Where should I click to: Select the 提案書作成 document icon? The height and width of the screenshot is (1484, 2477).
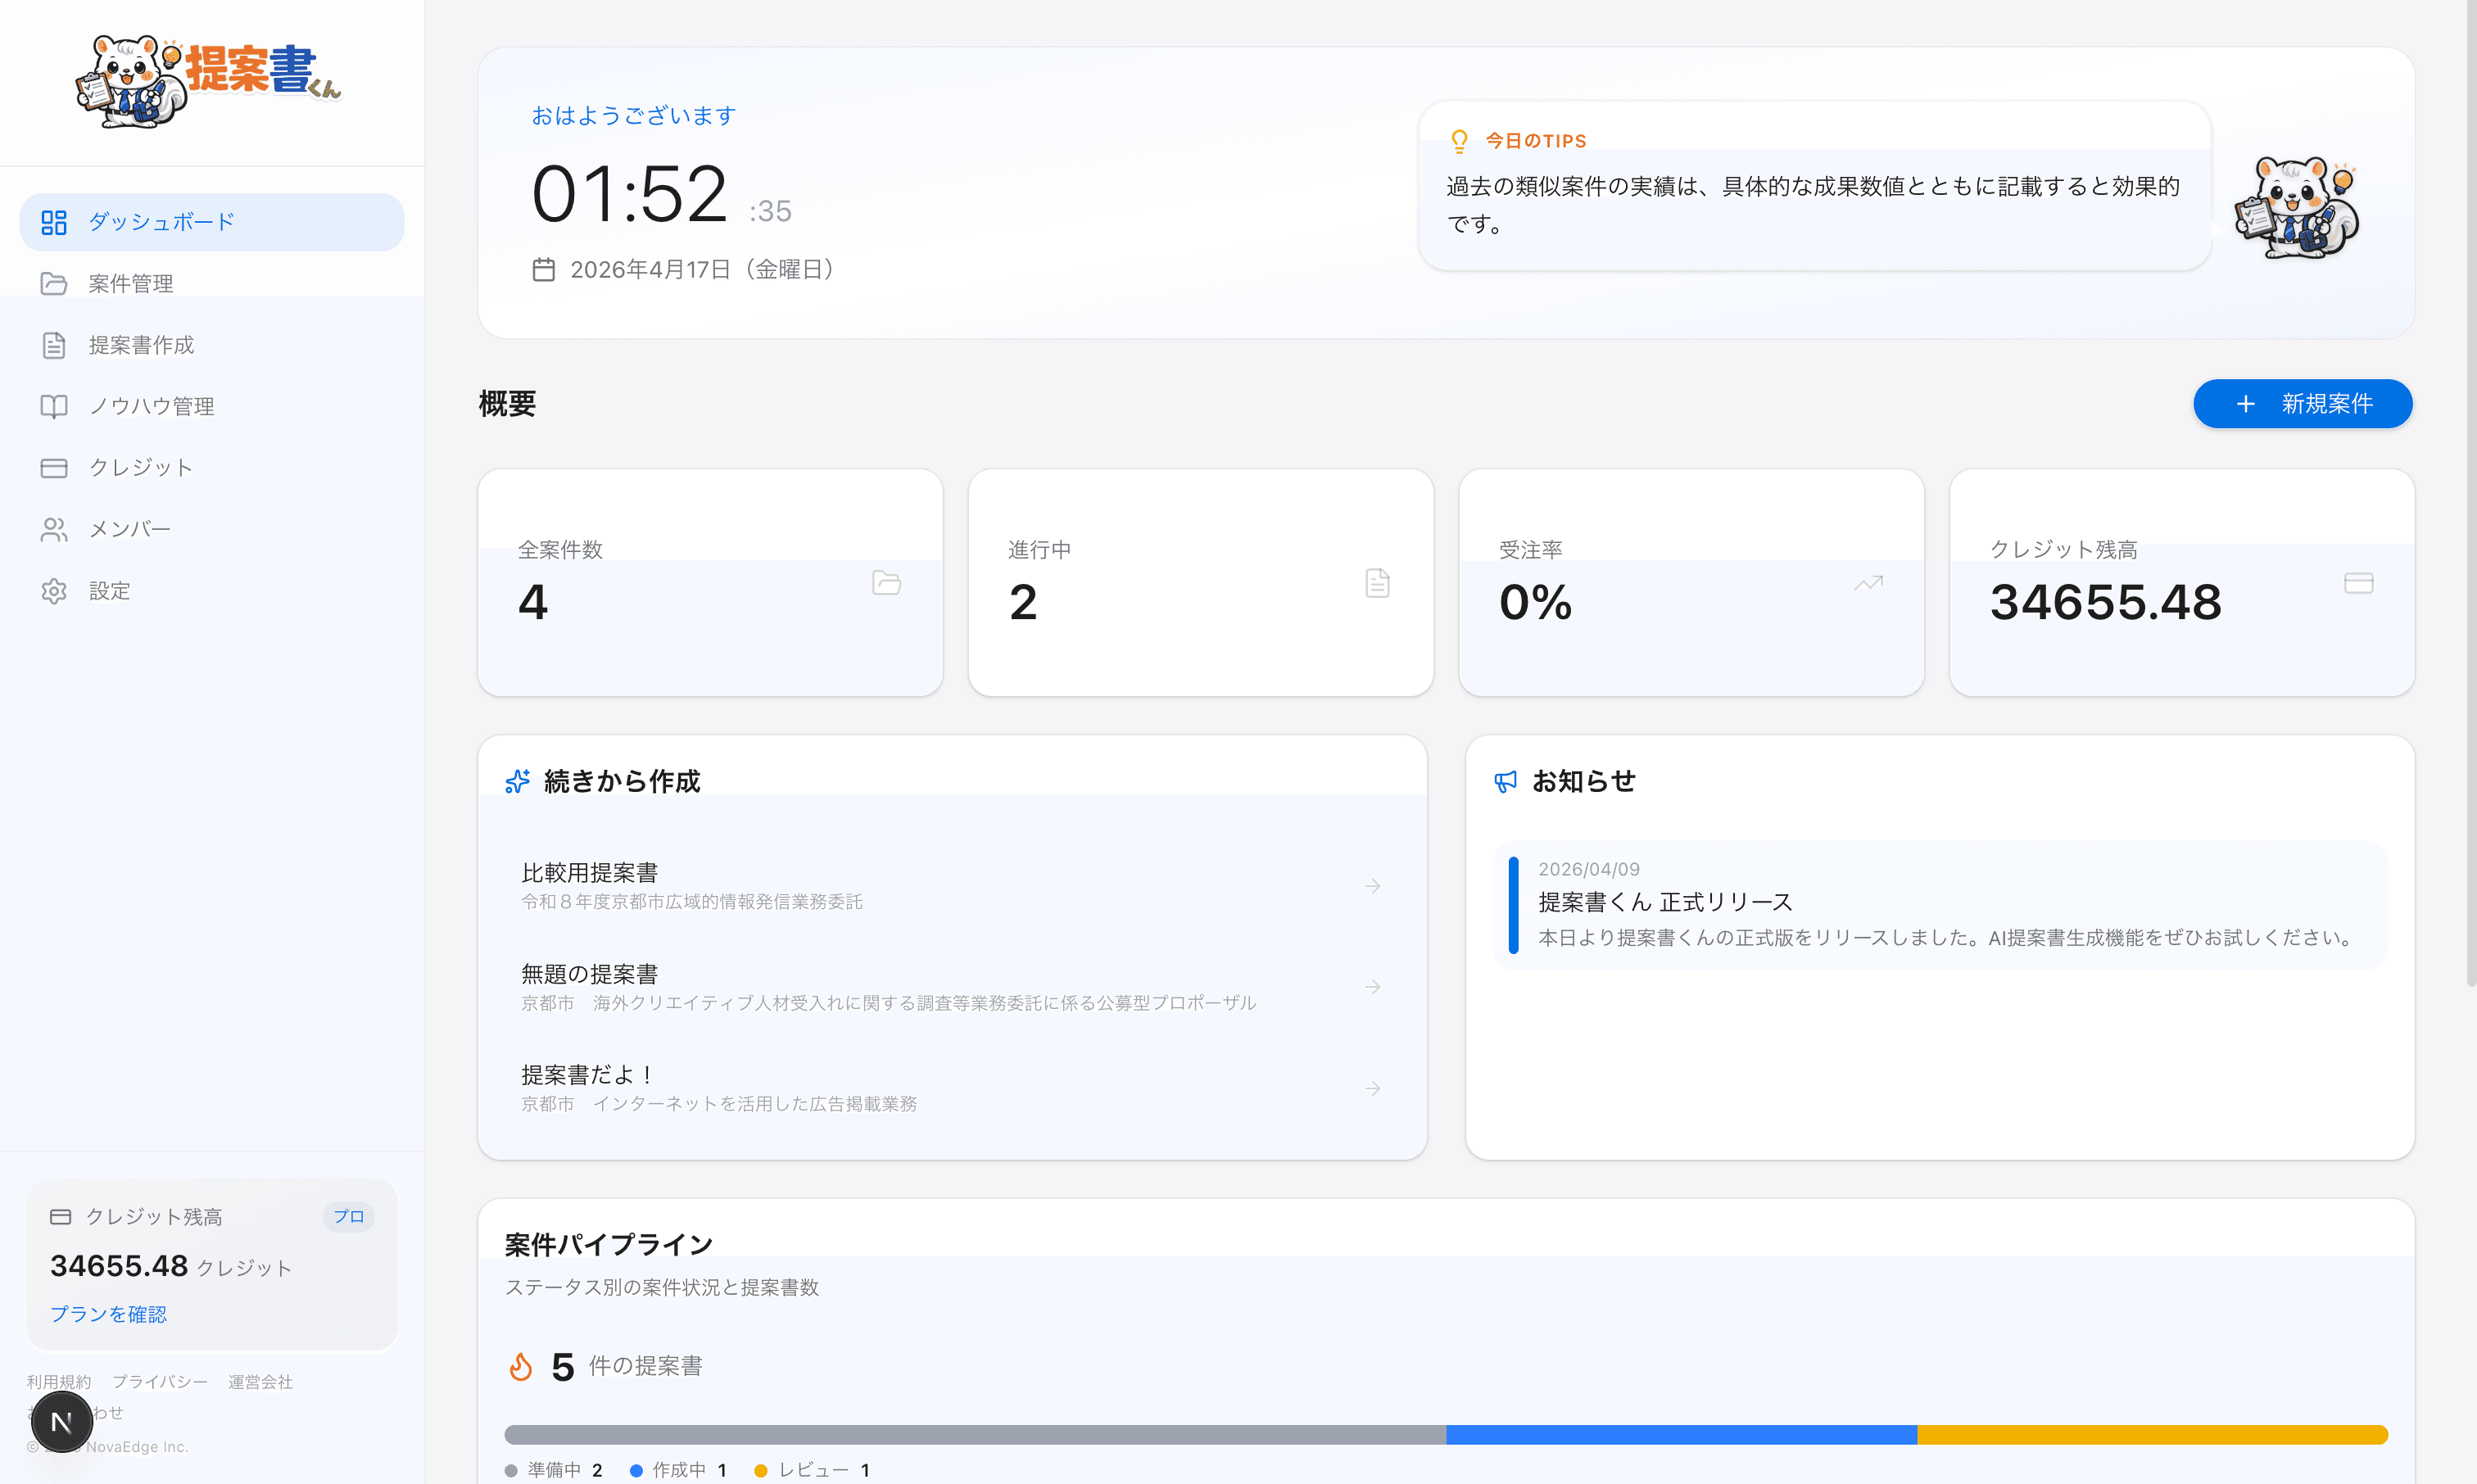(54, 345)
